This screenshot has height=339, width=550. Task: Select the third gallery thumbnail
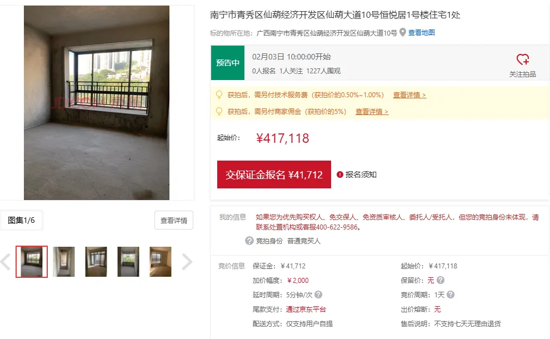pyautogui.click(x=96, y=262)
